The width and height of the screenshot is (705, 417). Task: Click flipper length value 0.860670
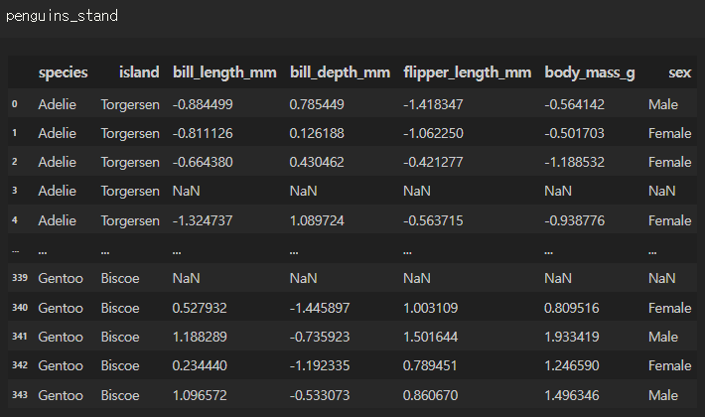[430, 395]
